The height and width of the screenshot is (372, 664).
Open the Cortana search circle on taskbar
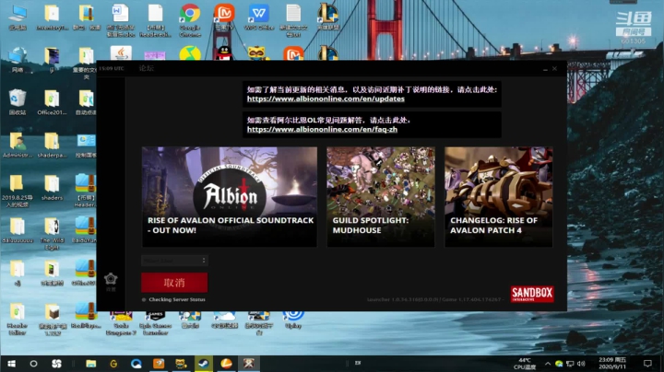tap(33, 364)
